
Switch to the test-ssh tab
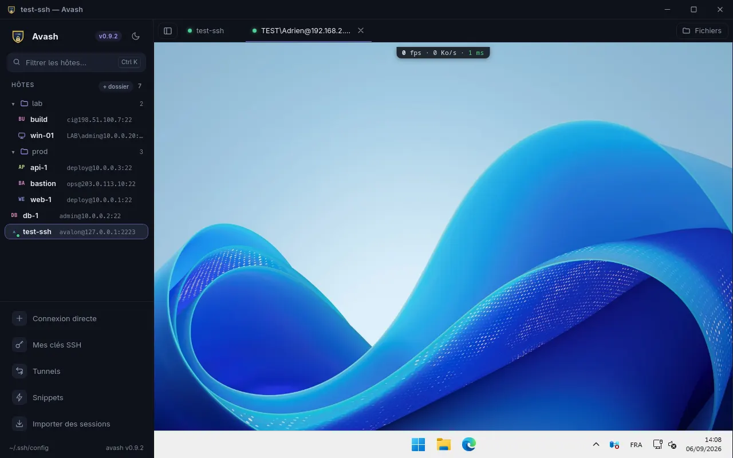pyautogui.click(x=206, y=31)
